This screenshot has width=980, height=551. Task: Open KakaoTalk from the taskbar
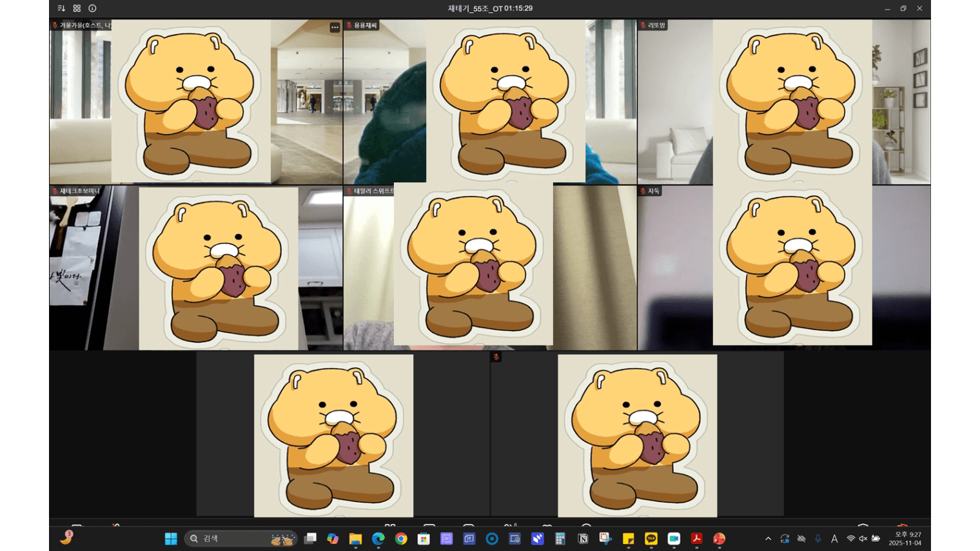click(x=651, y=539)
